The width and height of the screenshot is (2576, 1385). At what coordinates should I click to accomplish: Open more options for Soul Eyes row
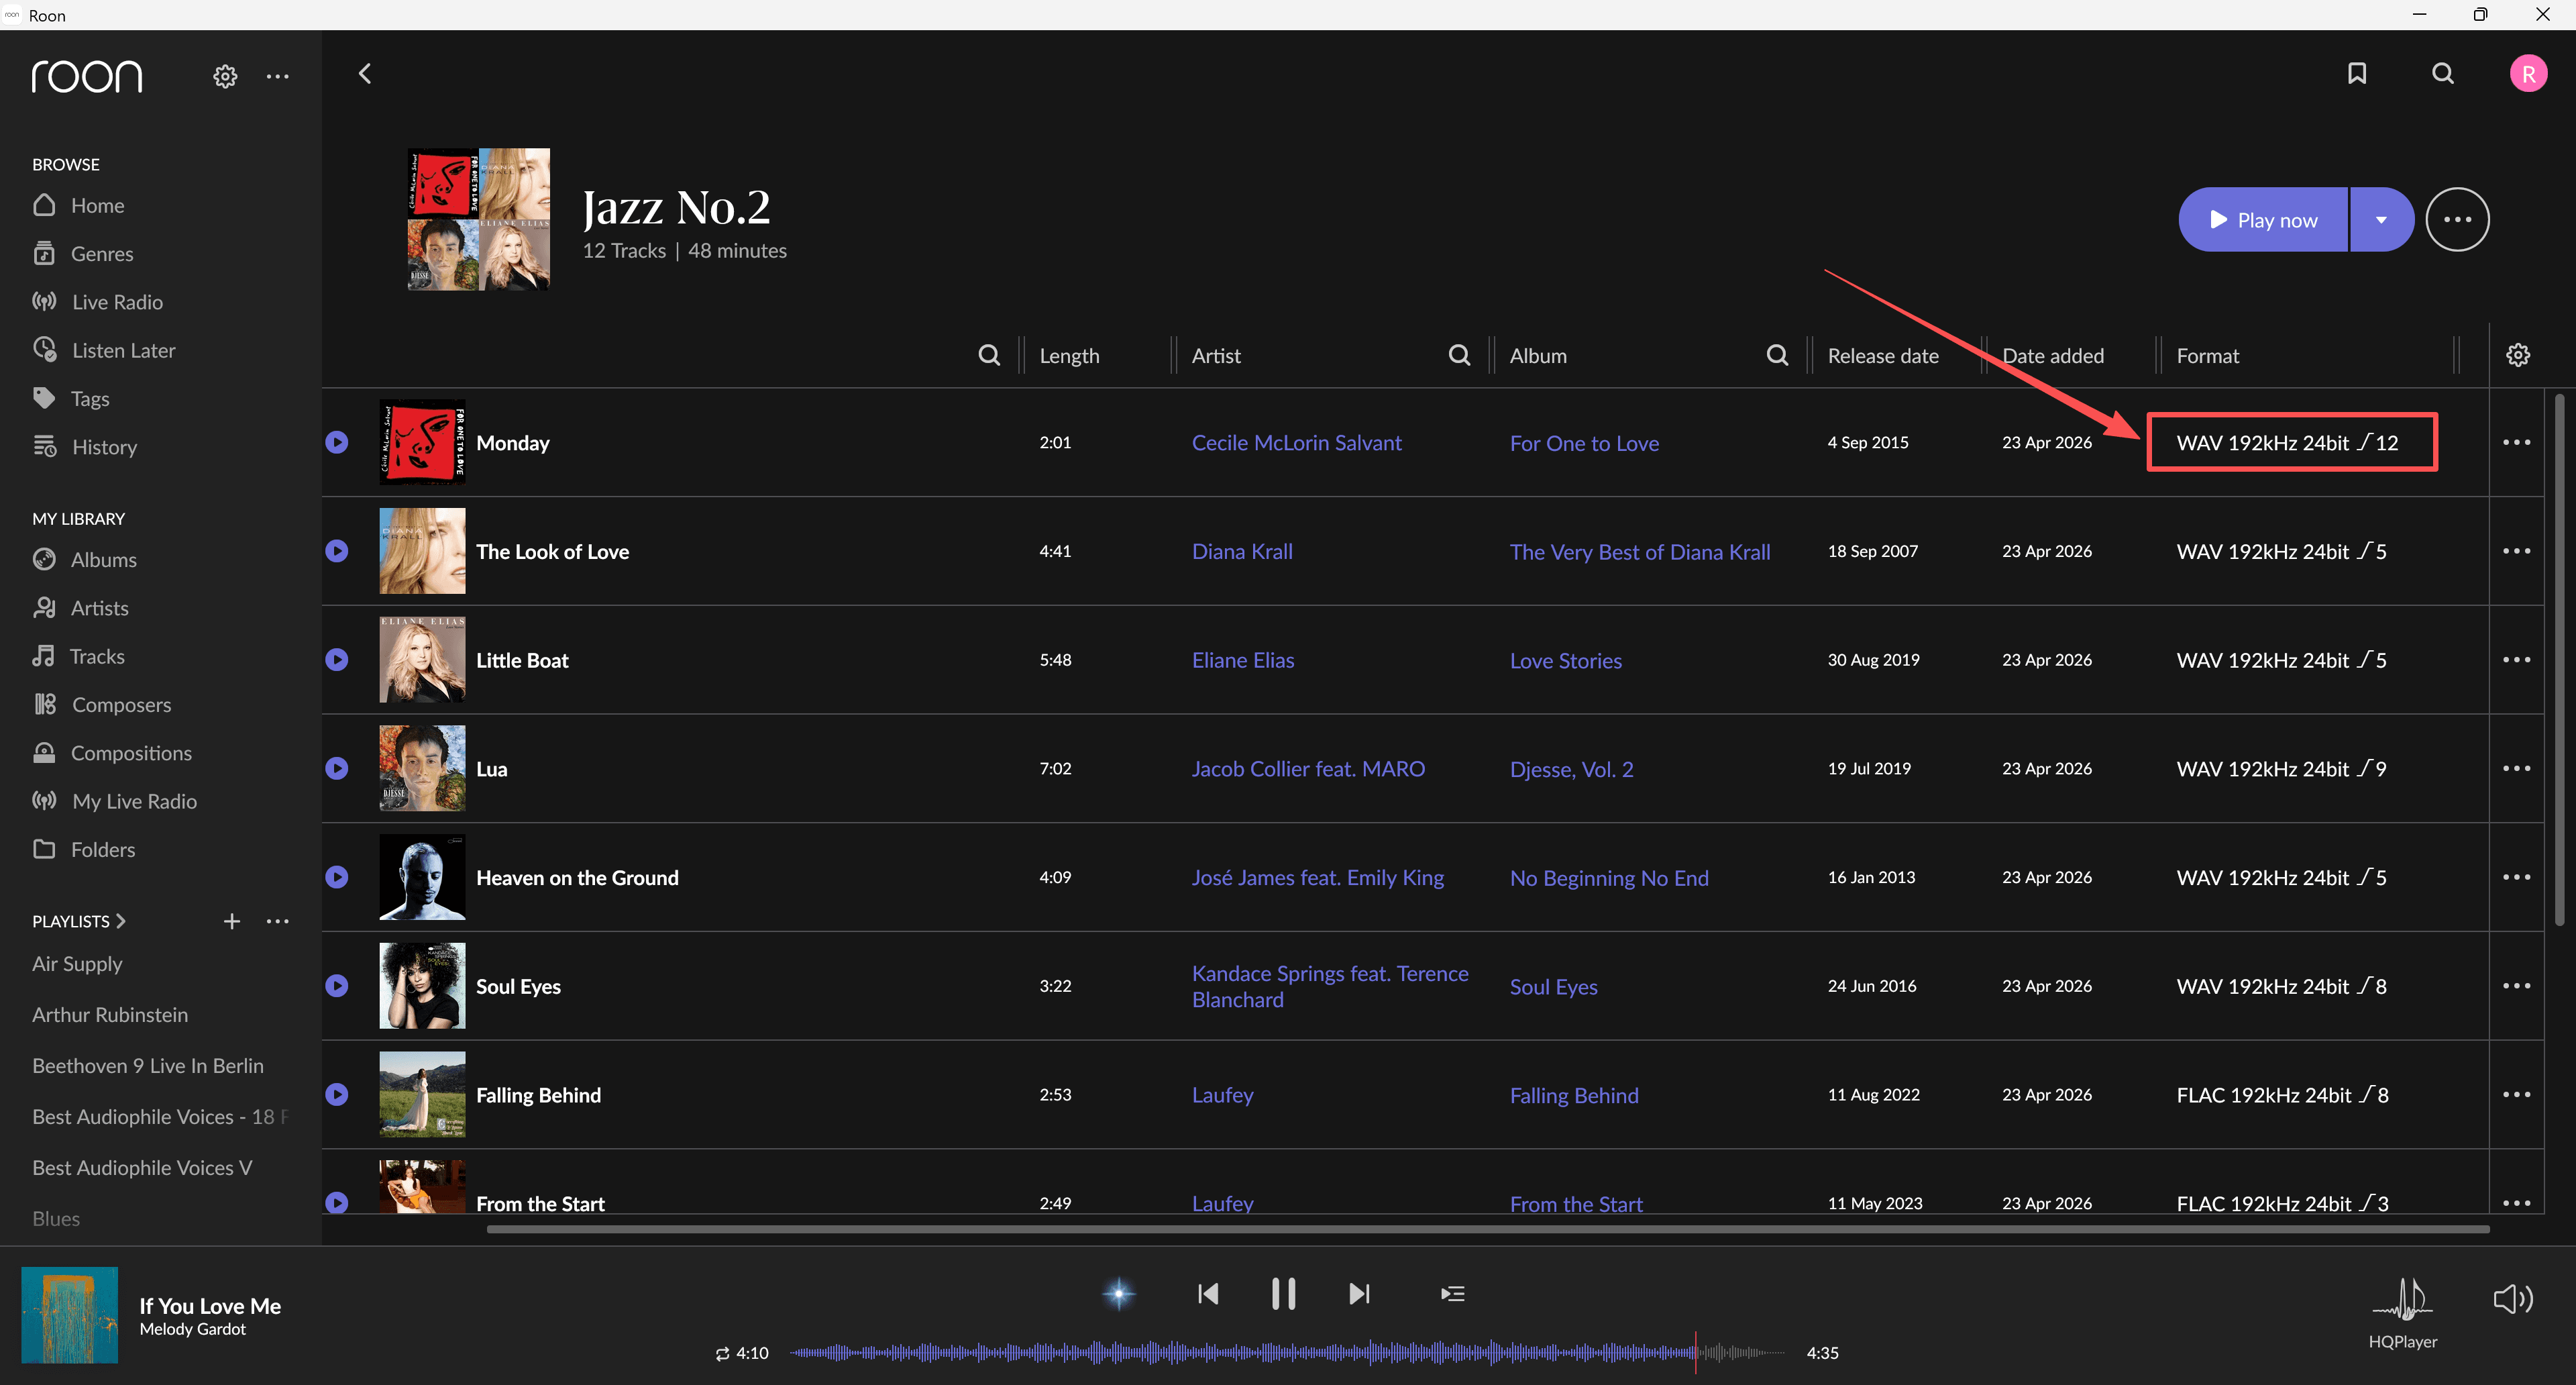2516,986
